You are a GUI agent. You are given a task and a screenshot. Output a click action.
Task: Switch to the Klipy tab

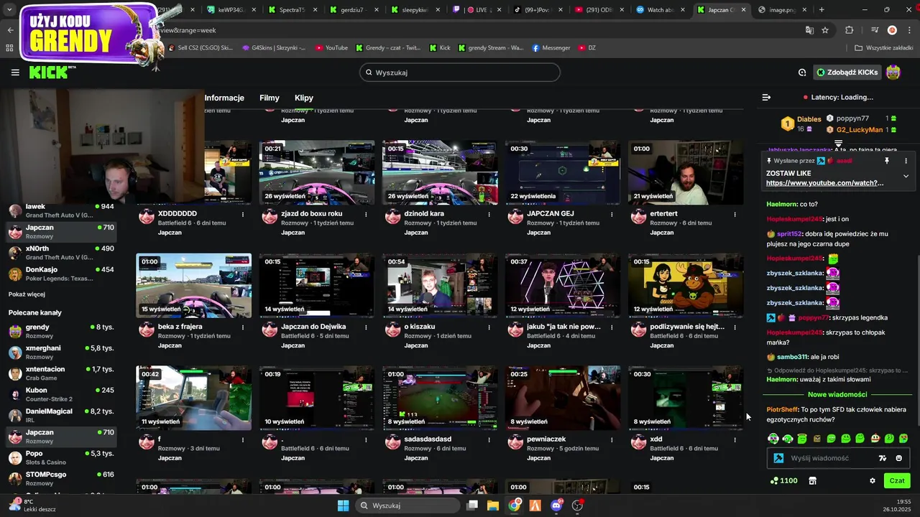point(304,98)
